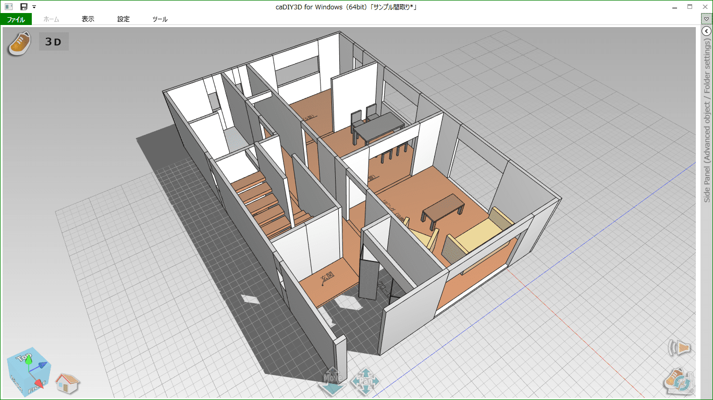Image resolution: width=713 pixels, height=400 pixels.
Task: Expand the ribbon with the chevron button
Action: (x=706, y=19)
